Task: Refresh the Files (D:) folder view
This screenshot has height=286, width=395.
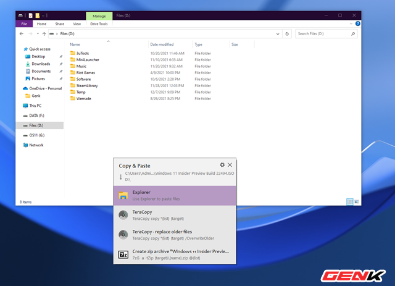Action: (287, 34)
